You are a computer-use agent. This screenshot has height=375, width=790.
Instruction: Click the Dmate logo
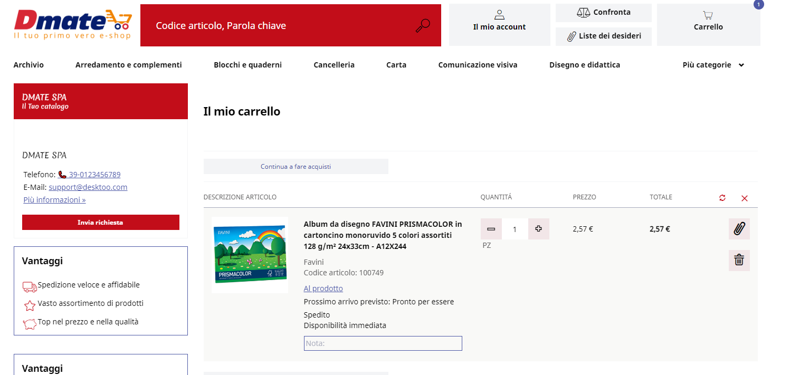72,25
